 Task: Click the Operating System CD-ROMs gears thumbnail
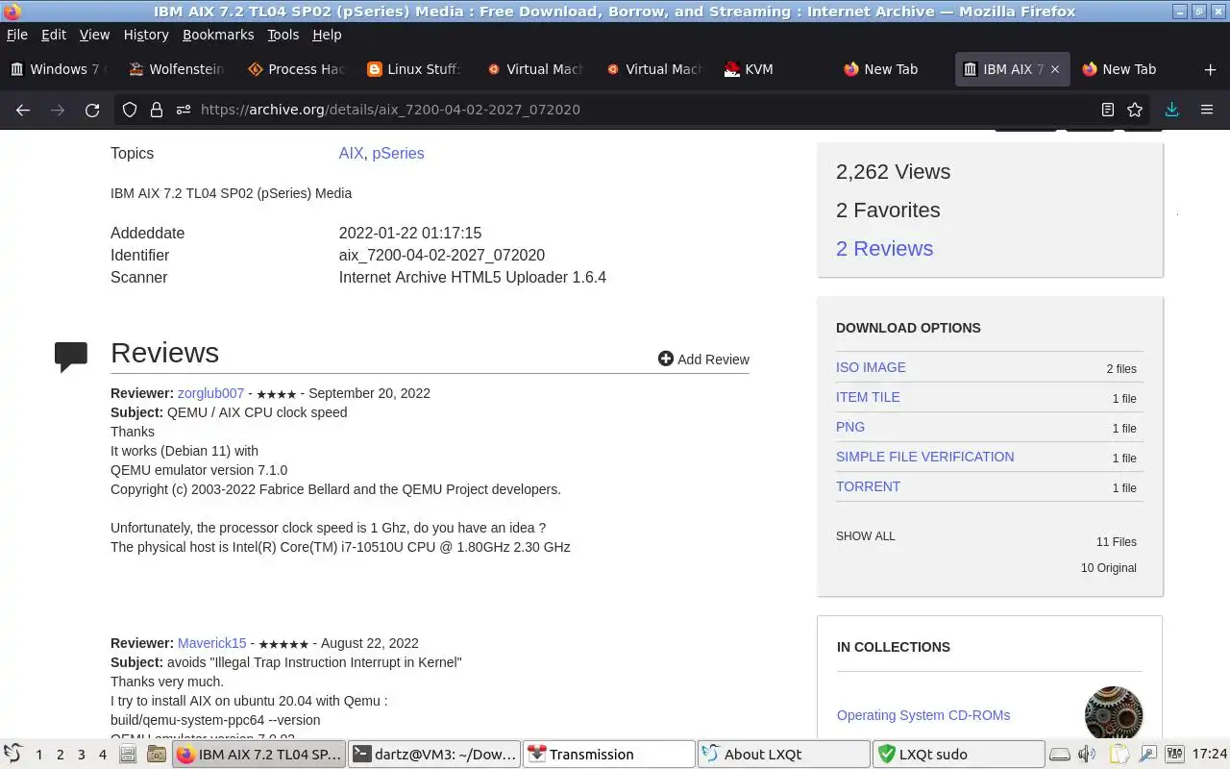pos(1114,714)
